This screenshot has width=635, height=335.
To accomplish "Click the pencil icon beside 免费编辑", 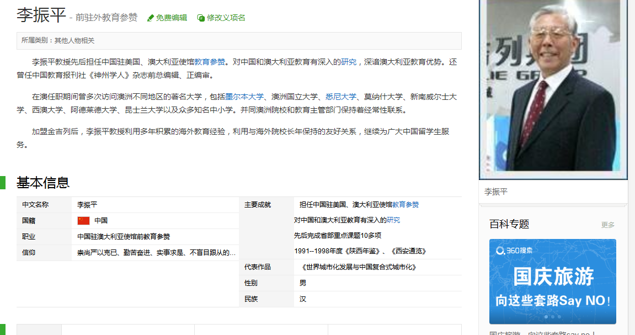I will click(151, 18).
